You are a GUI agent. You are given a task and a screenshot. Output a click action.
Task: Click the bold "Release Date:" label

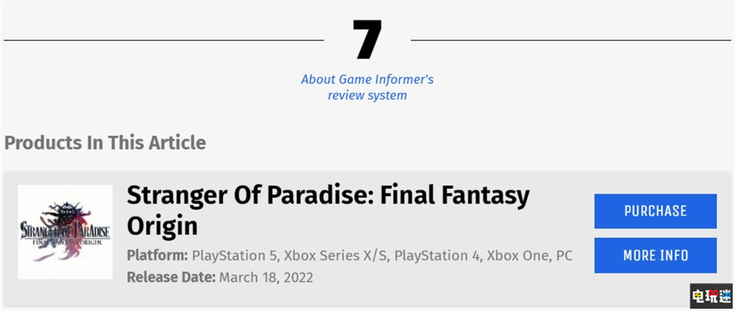pos(171,277)
